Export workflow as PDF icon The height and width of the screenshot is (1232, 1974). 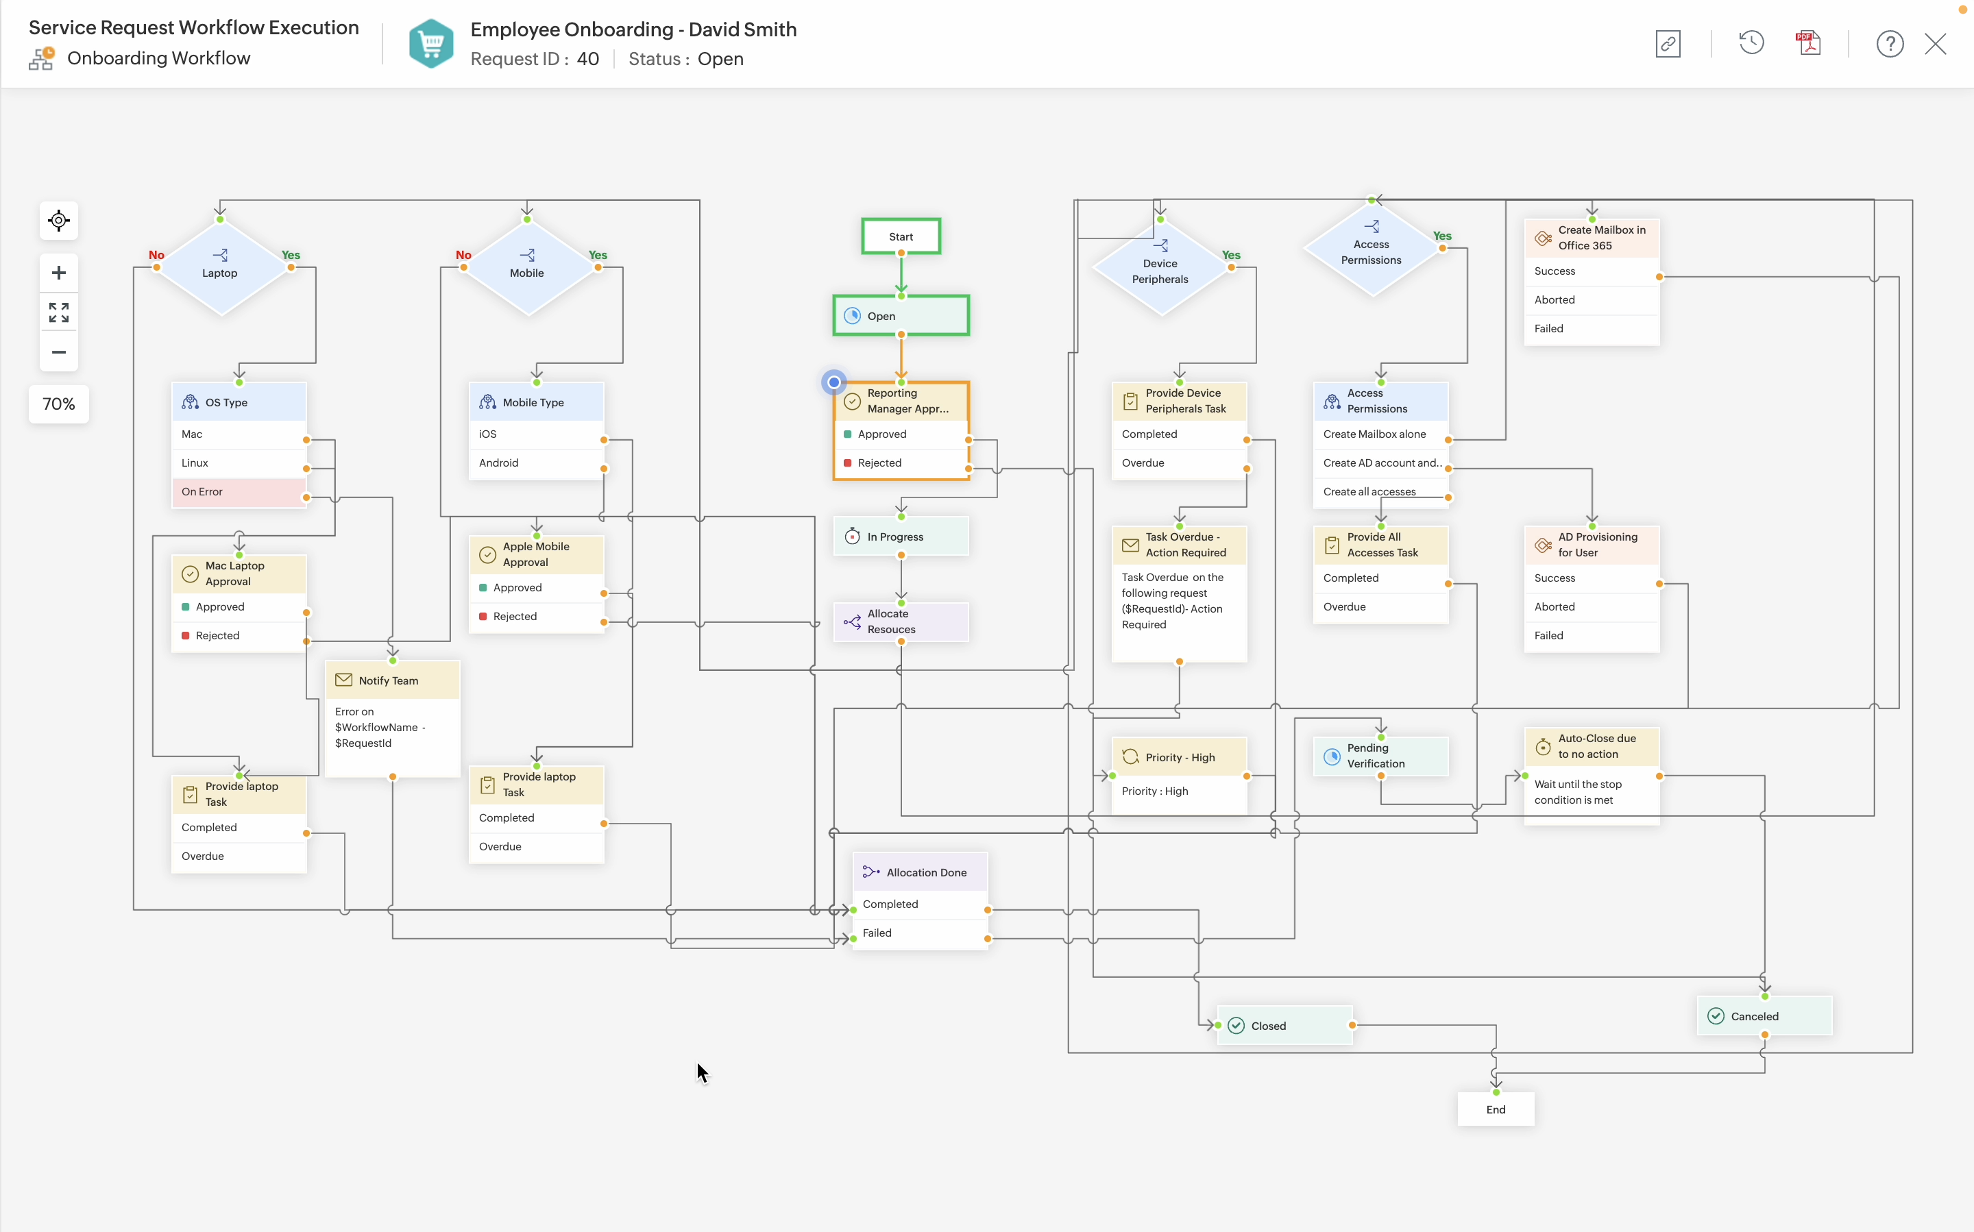click(x=1809, y=43)
